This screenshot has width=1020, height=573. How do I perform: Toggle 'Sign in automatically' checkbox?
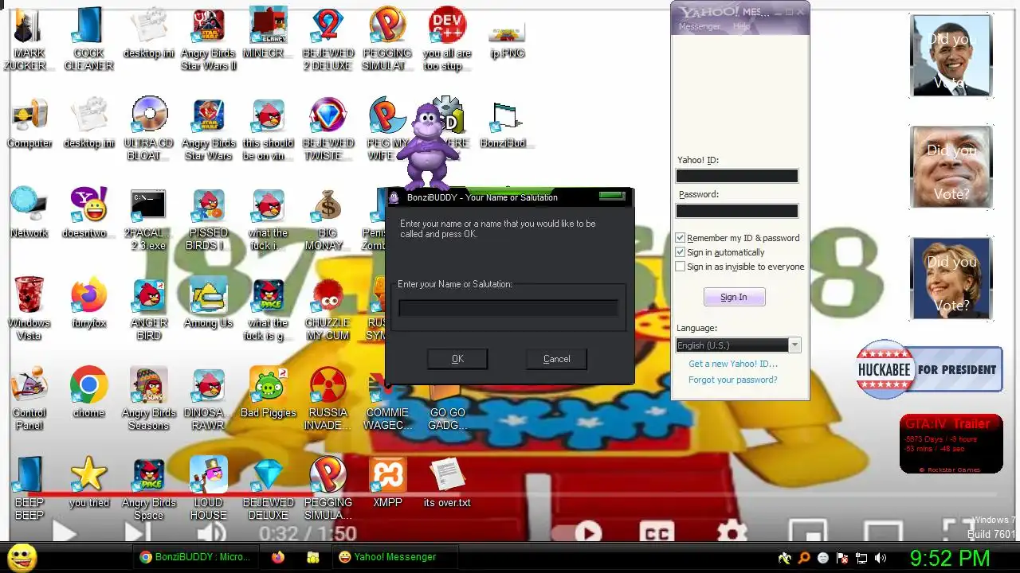[680, 252]
